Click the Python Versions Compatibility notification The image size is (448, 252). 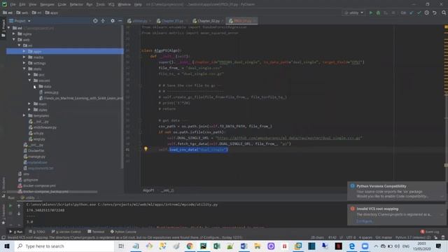coord(396,191)
